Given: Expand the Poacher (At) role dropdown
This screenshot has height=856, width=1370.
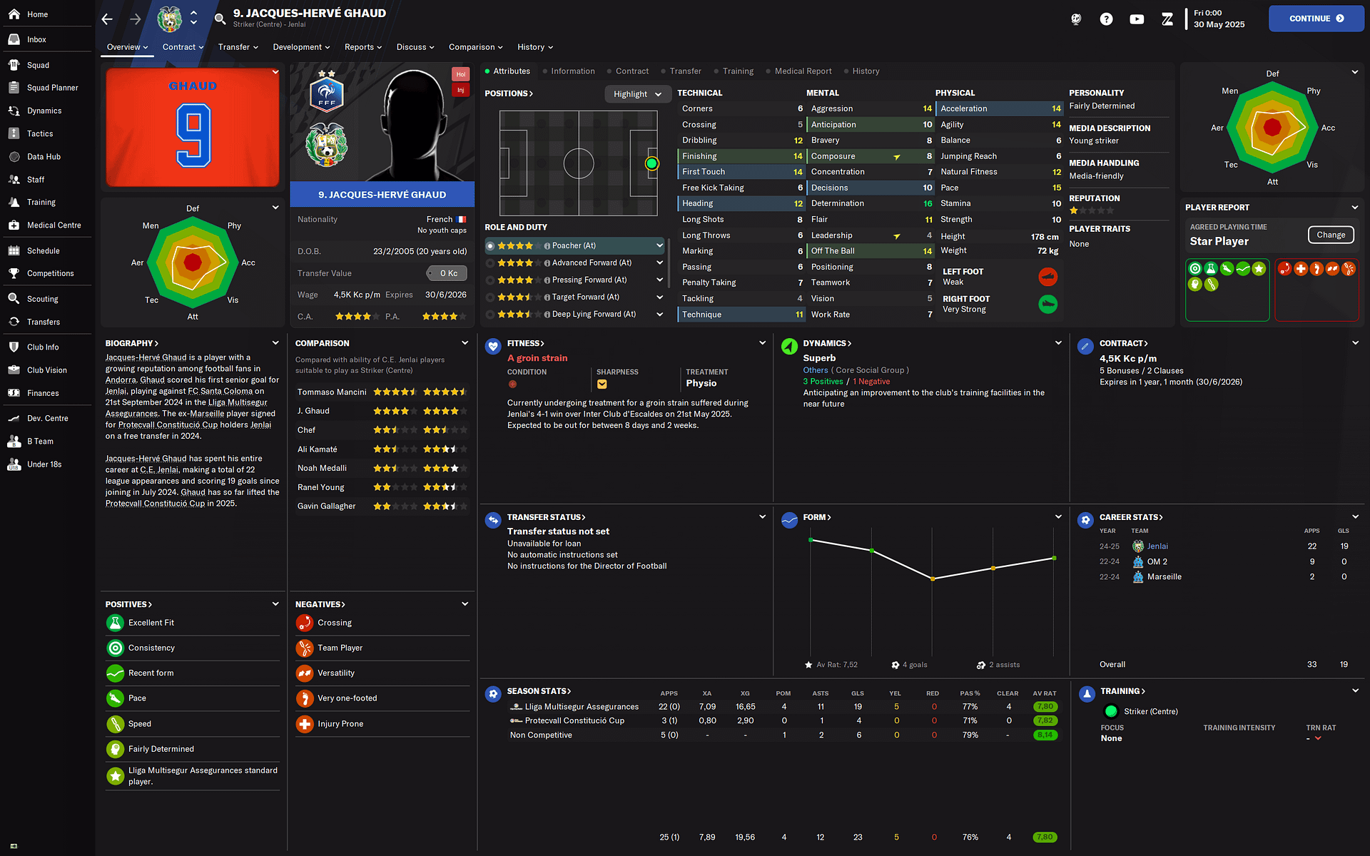Looking at the screenshot, I should click(x=659, y=245).
